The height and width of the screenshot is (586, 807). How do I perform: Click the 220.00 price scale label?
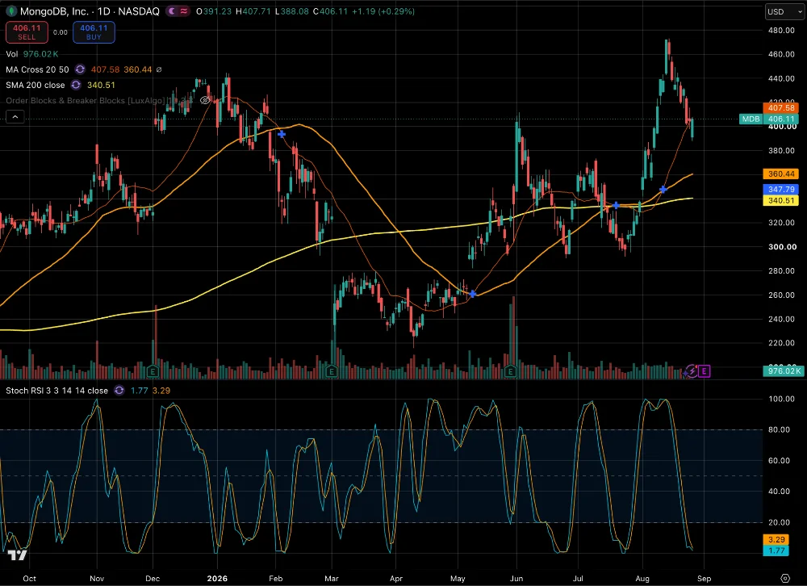point(781,343)
